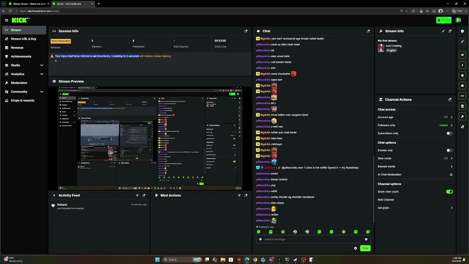Open AI Chat Moderation external link
Image resolution: width=469 pixels, height=264 pixels.
click(451, 175)
